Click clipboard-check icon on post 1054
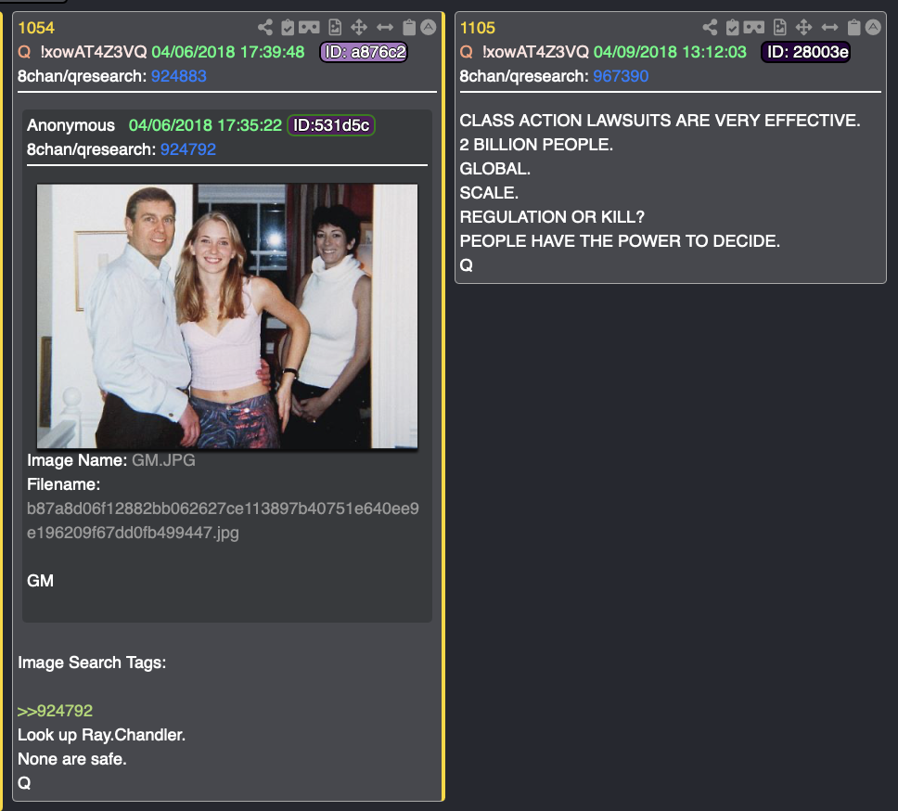898x811 pixels. point(288,27)
